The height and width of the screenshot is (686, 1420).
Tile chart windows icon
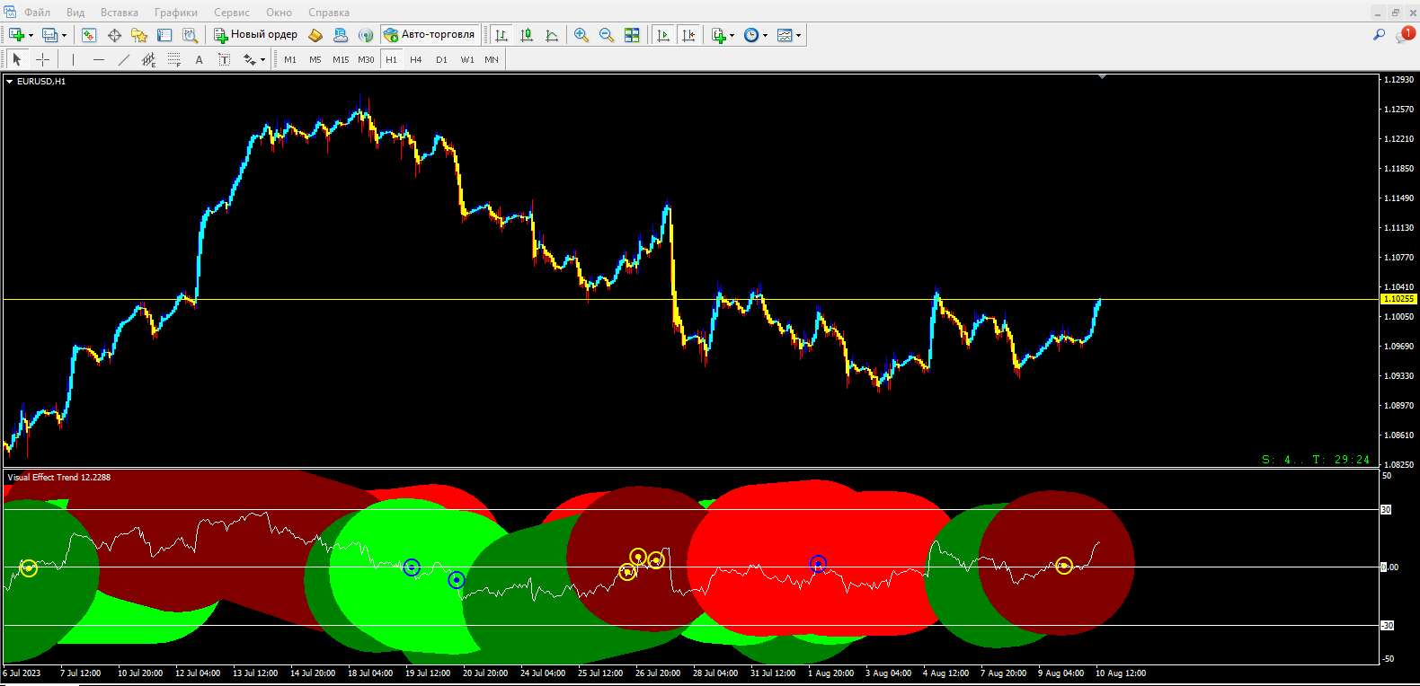[632, 35]
